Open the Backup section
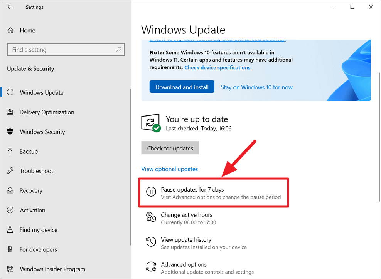This screenshot has height=279, width=381. pos(29,151)
